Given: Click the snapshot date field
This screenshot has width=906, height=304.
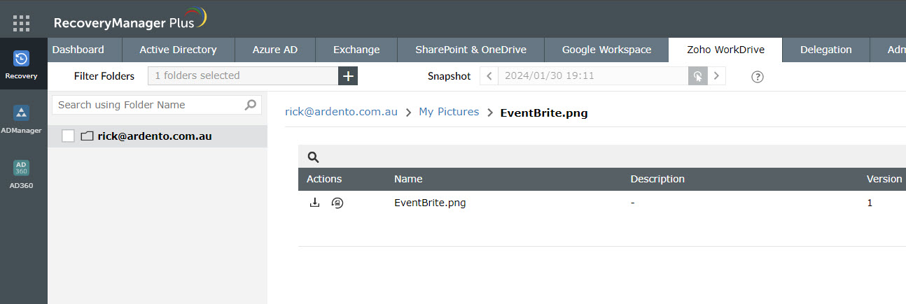Looking at the screenshot, I should point(593,76).
